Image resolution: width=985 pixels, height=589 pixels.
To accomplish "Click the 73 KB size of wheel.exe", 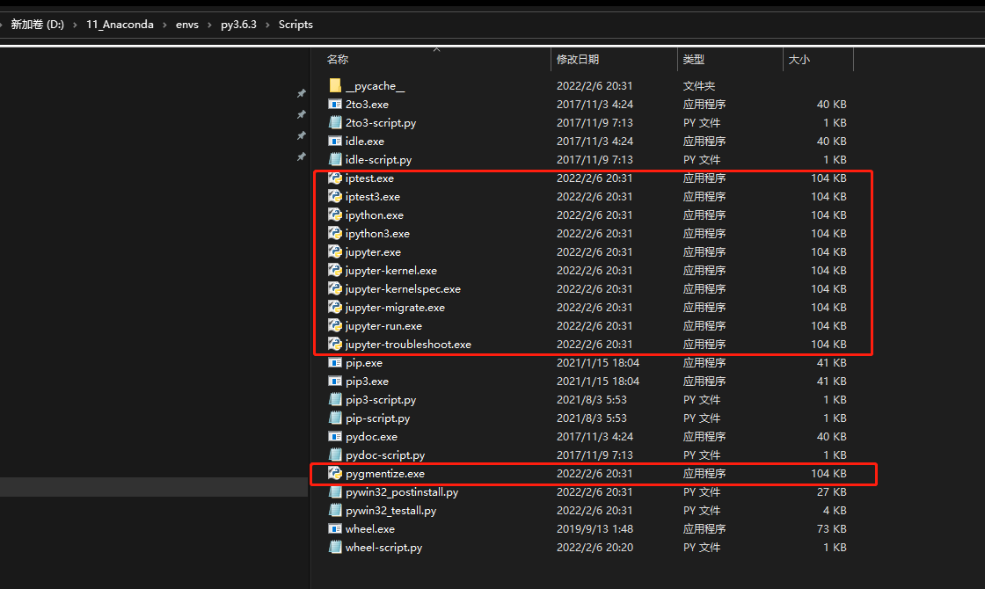I will [832, 528].
